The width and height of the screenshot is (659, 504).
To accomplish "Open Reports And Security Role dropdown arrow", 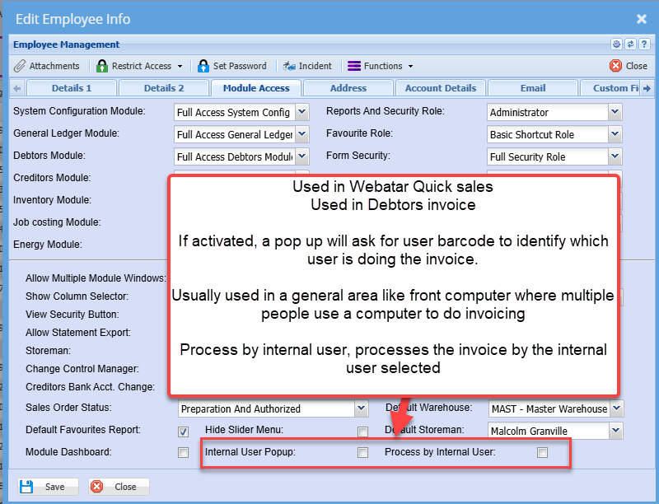I will (615, 112).
